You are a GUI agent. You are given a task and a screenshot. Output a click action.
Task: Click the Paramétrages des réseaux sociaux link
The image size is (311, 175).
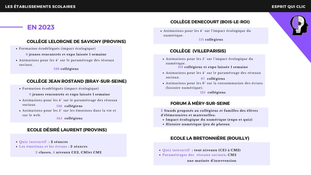coord(194,155)
